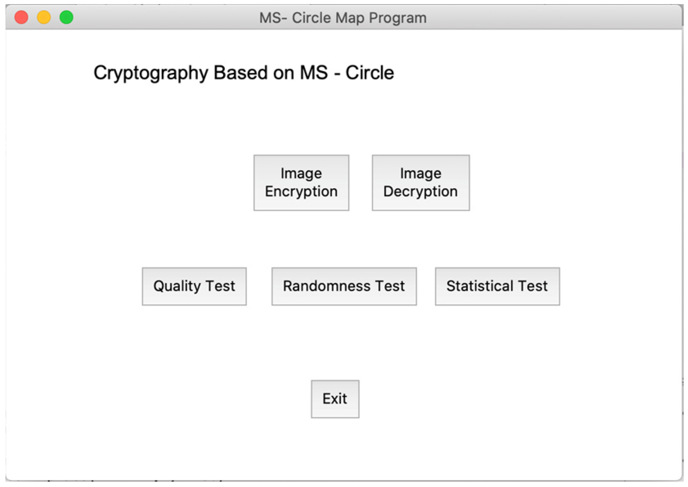Maximize the window with the green button
Viewport: 688px width, 487px height.
coord(66,18)
